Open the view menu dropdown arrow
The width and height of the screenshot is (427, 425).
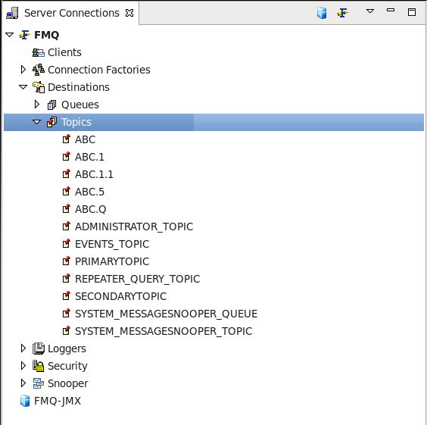[369, 11]
